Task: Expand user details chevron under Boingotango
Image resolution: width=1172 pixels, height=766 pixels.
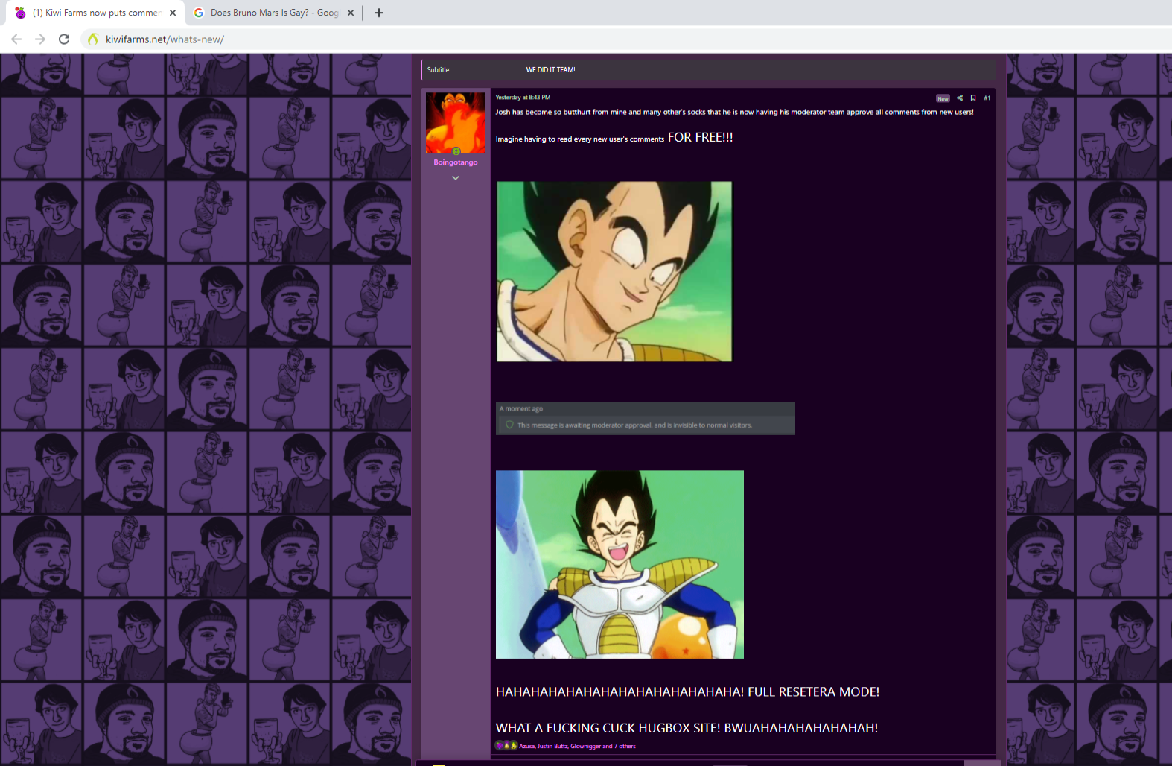Action: [x=456, y=178]
